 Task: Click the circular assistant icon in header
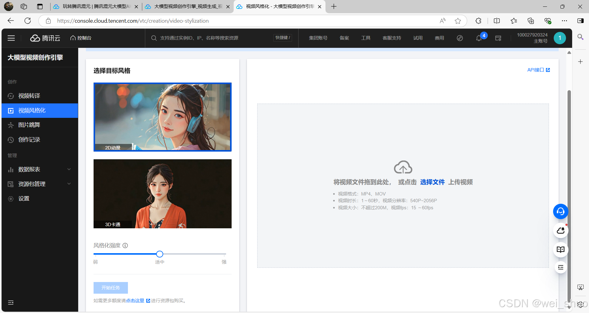point(460,38)
